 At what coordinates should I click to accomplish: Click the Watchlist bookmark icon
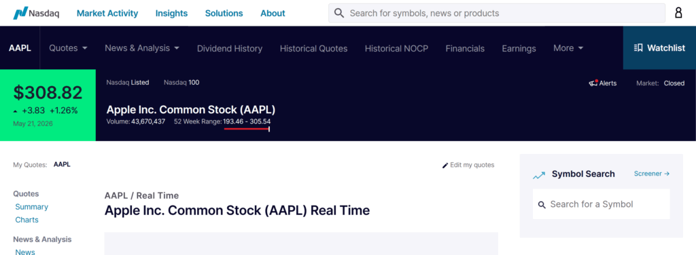638,47
